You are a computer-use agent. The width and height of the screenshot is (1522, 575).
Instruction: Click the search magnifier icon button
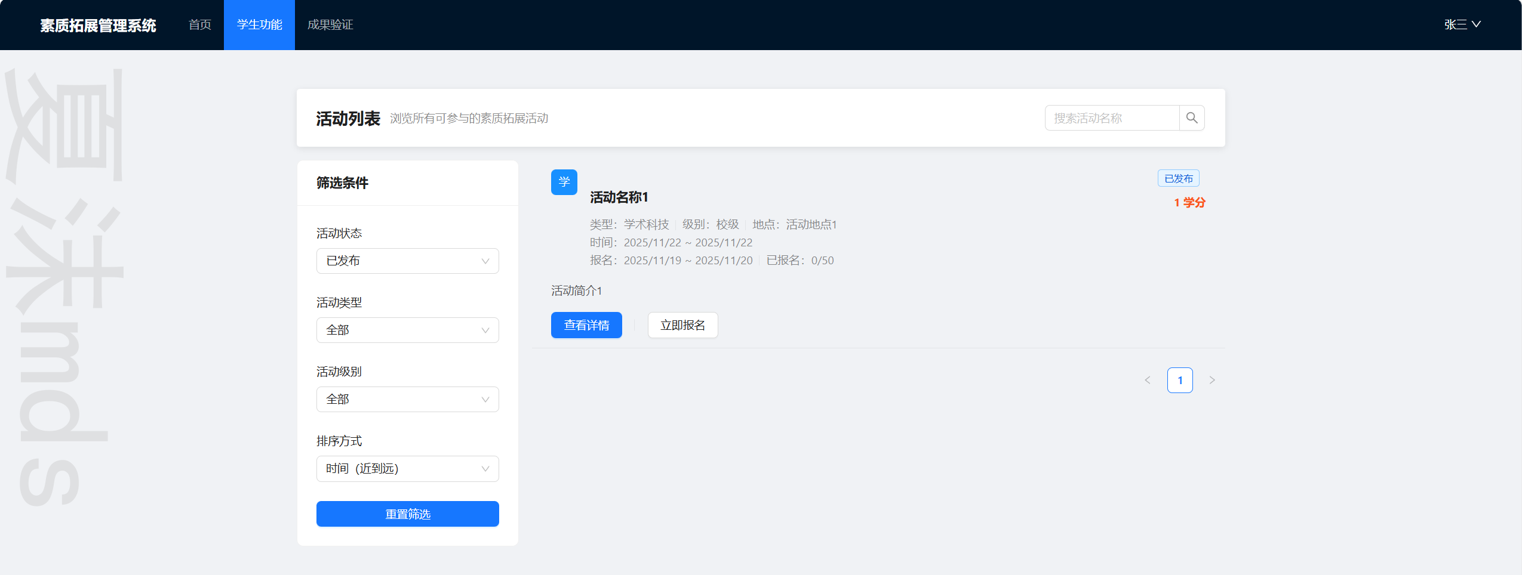[1191, 118]
